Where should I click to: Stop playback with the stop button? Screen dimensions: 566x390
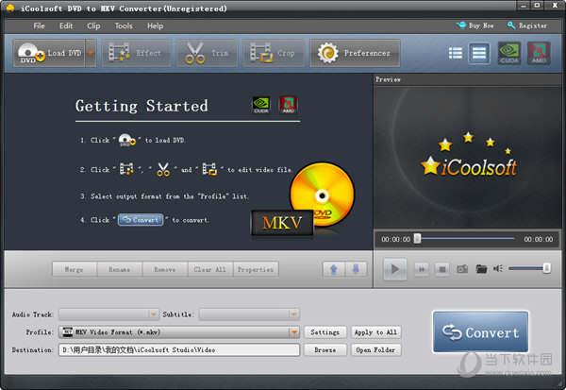coord(441,269)
